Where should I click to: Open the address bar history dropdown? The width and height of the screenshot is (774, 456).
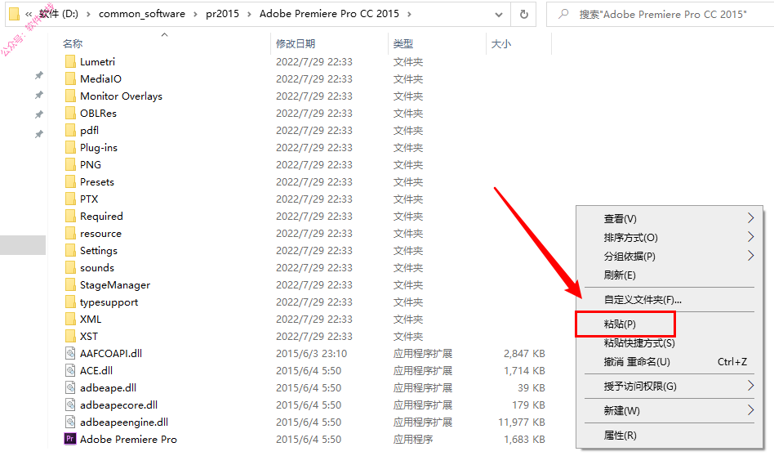(x=499, y=15)
